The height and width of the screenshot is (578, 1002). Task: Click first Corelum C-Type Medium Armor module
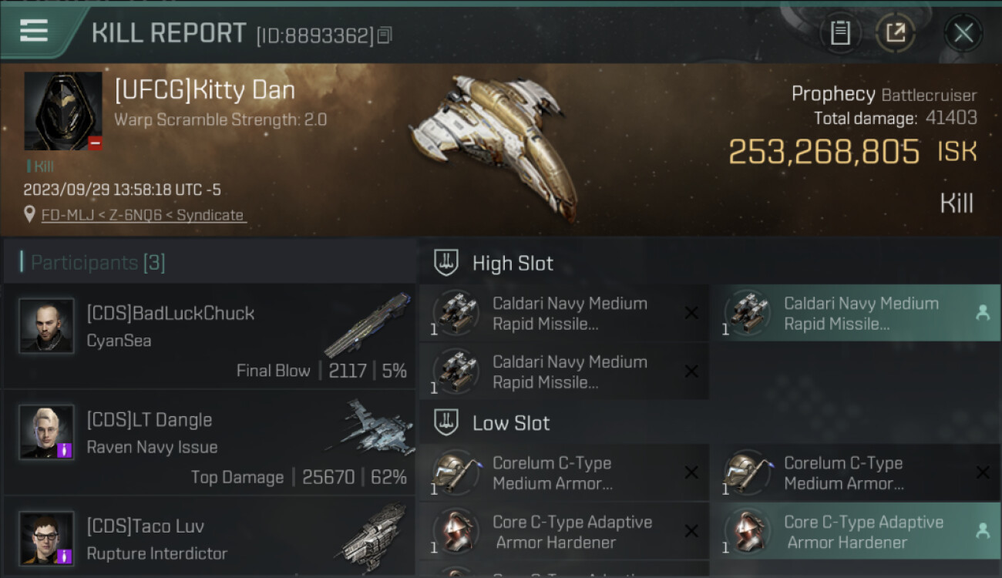[564, 472]
